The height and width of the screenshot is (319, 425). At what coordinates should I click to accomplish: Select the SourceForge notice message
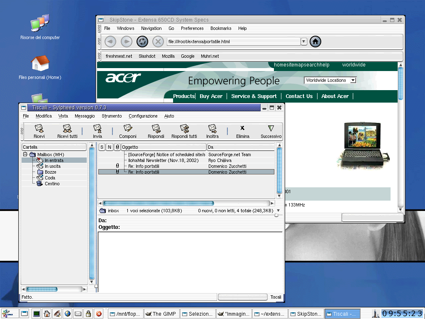186,155
